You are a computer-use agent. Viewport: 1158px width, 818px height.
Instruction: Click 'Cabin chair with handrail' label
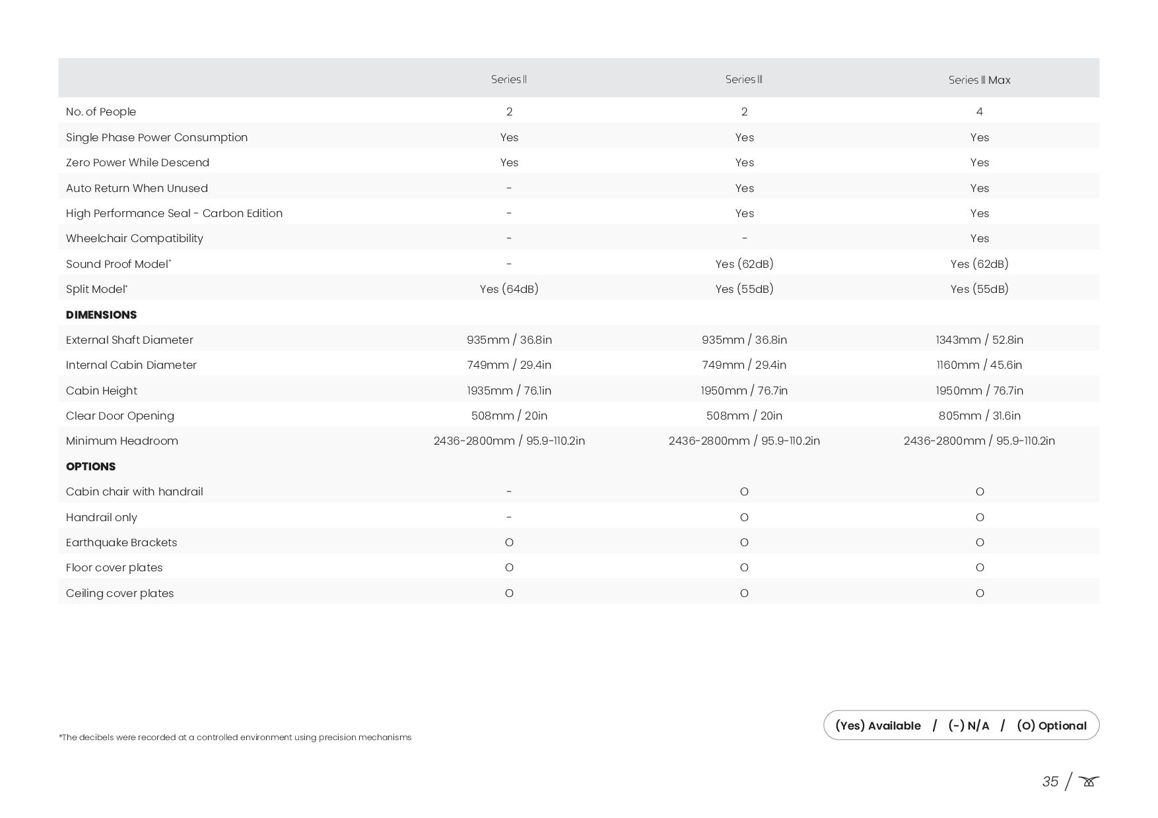(135, 491)
